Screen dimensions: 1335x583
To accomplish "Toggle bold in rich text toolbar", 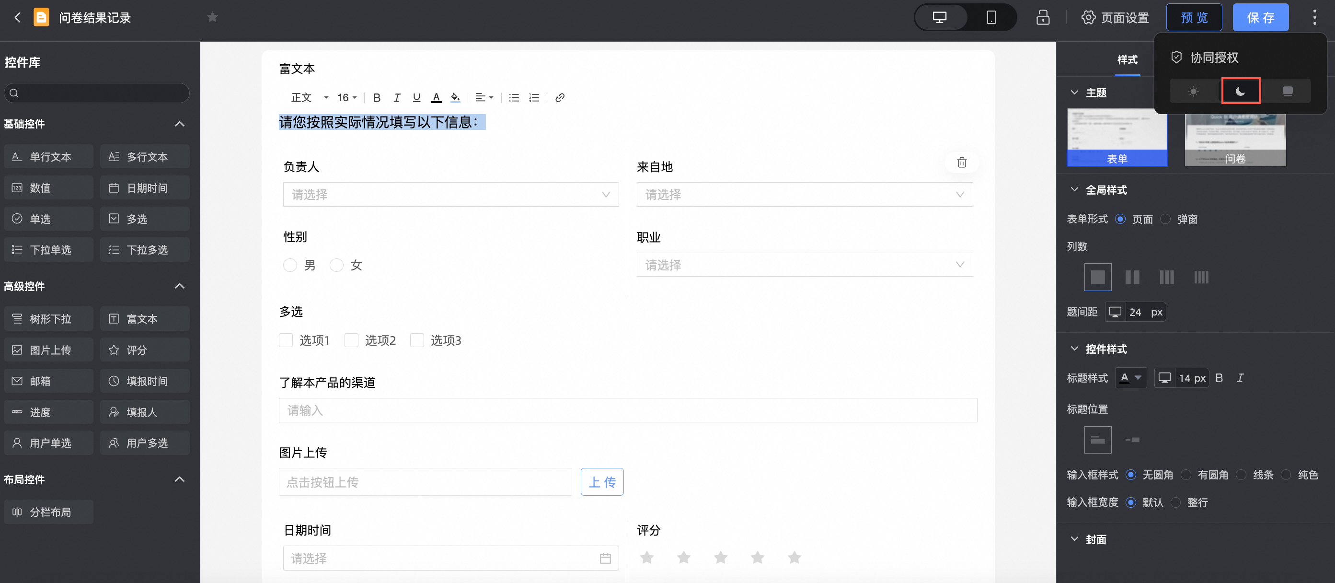I will pos(377,97).
